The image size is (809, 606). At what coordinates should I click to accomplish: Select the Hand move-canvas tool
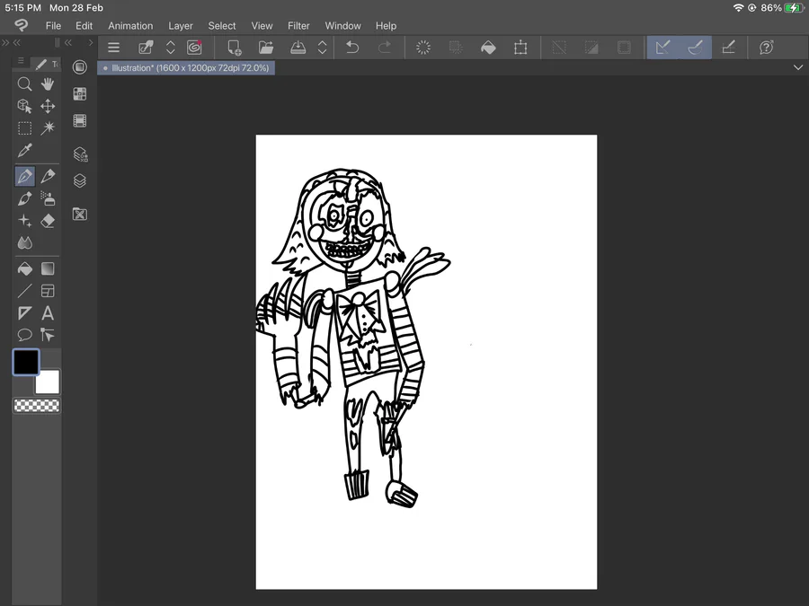[48, 84]
